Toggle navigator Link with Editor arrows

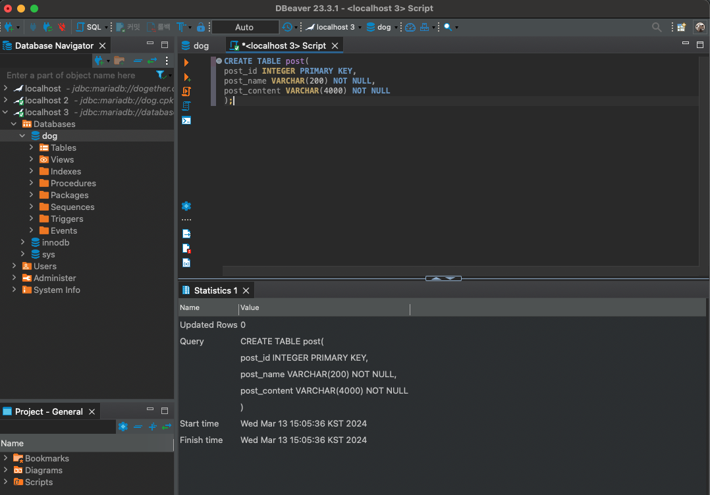(152, 61)
